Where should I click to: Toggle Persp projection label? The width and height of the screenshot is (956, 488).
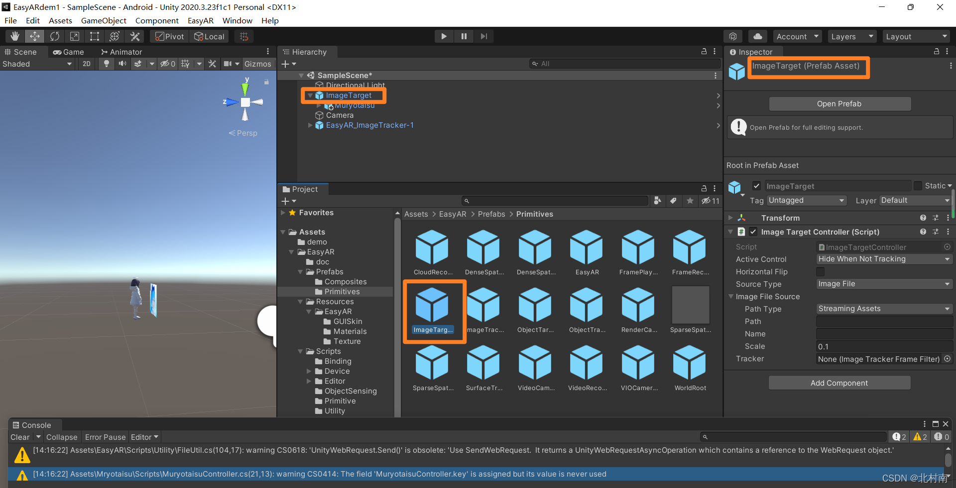click(243, 133)
